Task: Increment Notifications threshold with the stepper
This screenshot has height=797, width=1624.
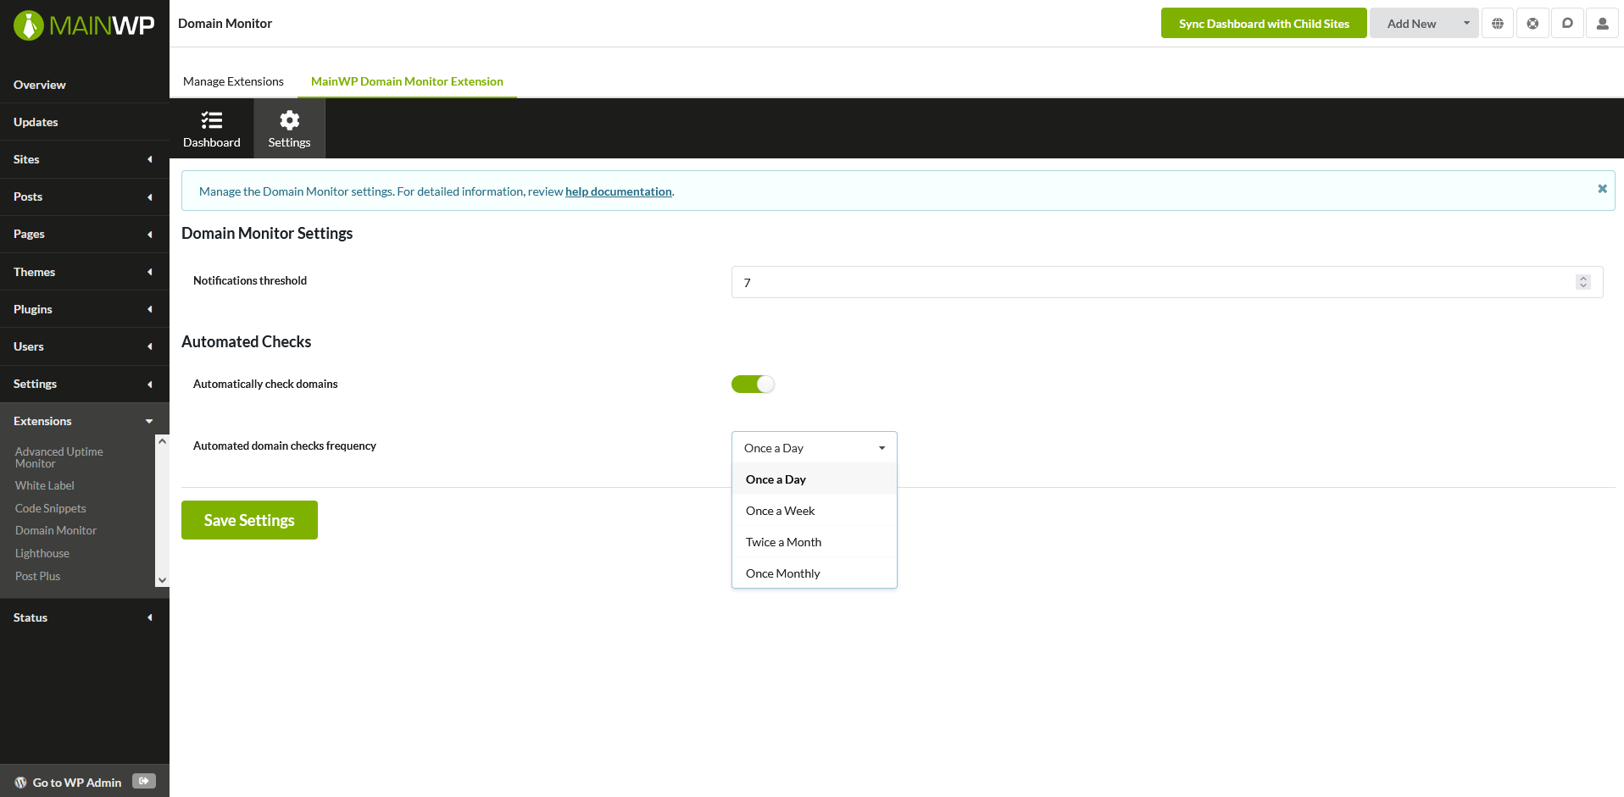Action: 1583,278
